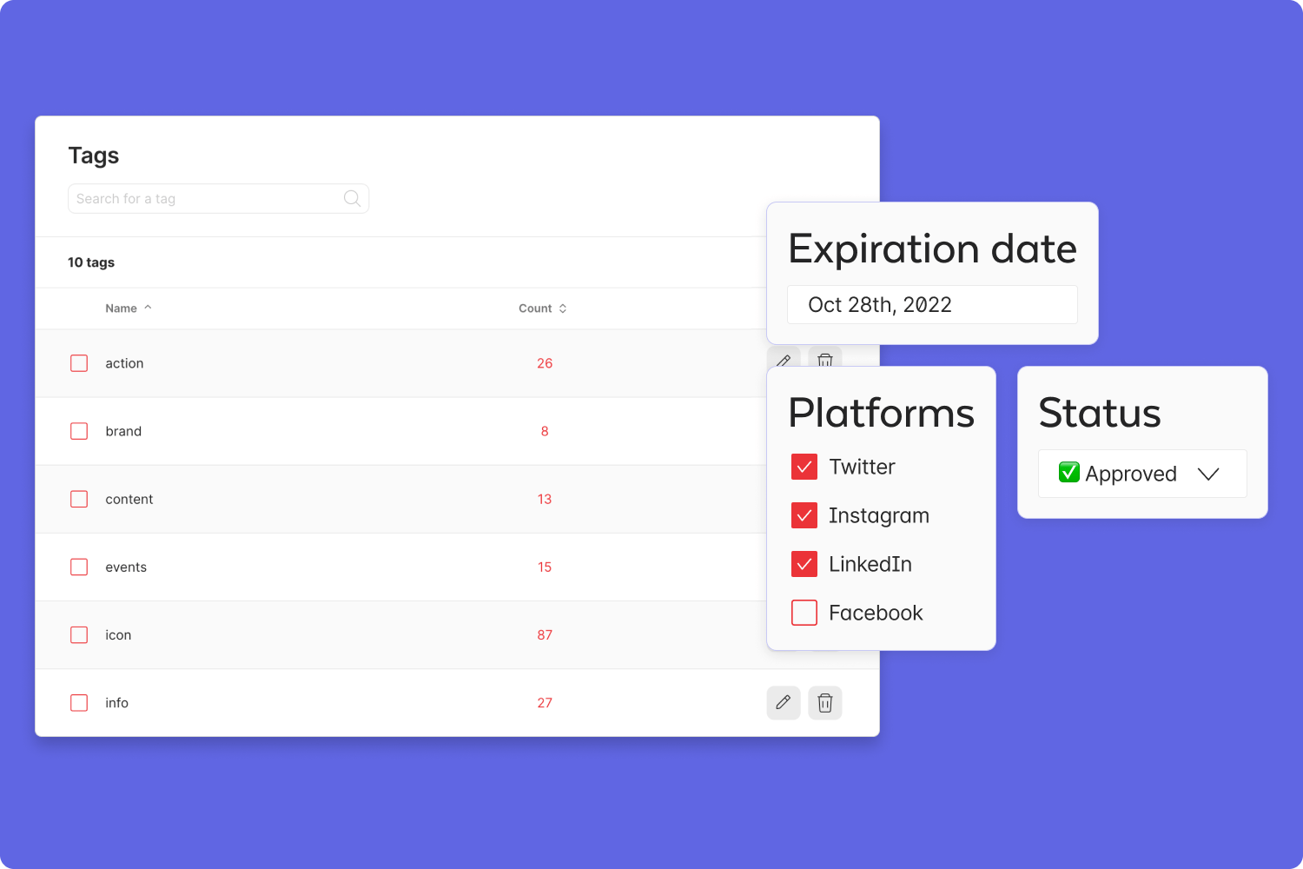Screen dimensions: 1303x869
Task: Select the checkbox for the icon tag
Action: pyautogui.click(x=78, y=634)
